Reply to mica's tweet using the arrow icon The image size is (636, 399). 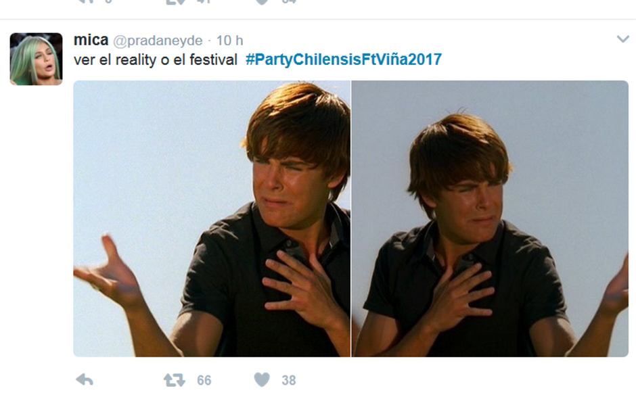[85, 379]
